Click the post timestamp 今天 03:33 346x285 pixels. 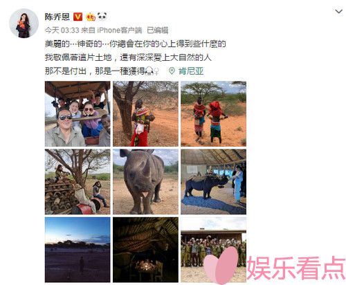pyautogui.click(x=62, y=30)
